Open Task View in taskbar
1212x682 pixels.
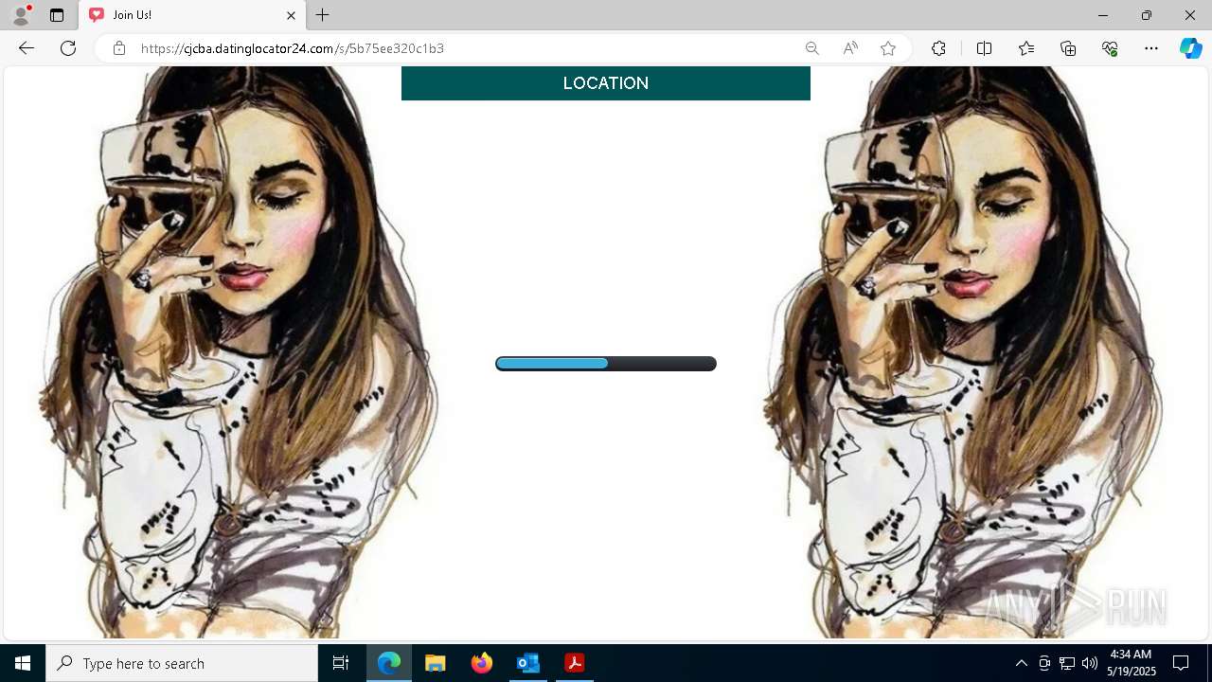[341, 663]
